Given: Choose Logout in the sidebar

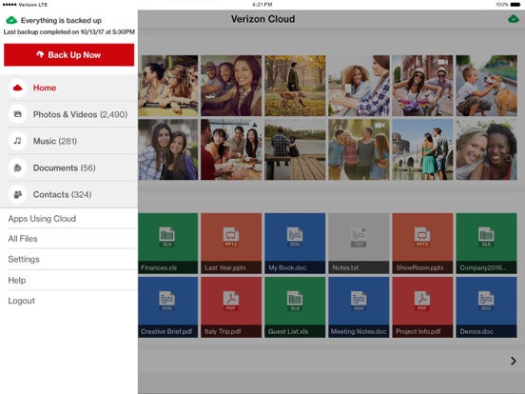Looking at the screenshot, I should pos(69,301).
